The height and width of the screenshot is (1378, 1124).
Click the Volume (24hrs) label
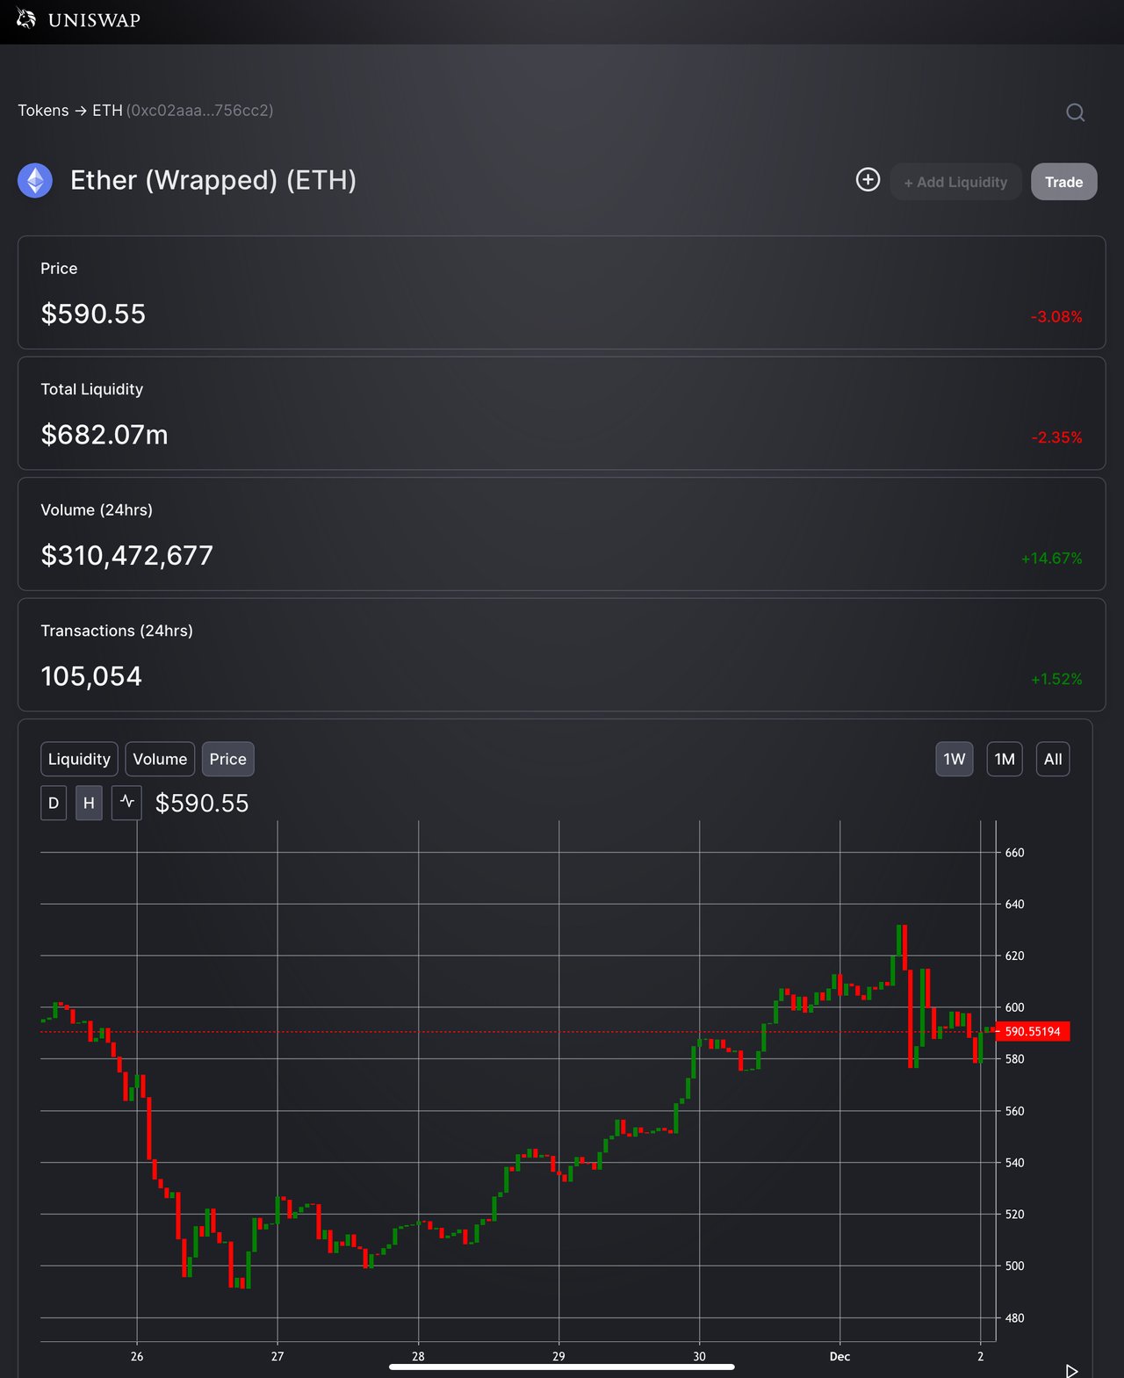pos(97,510)
